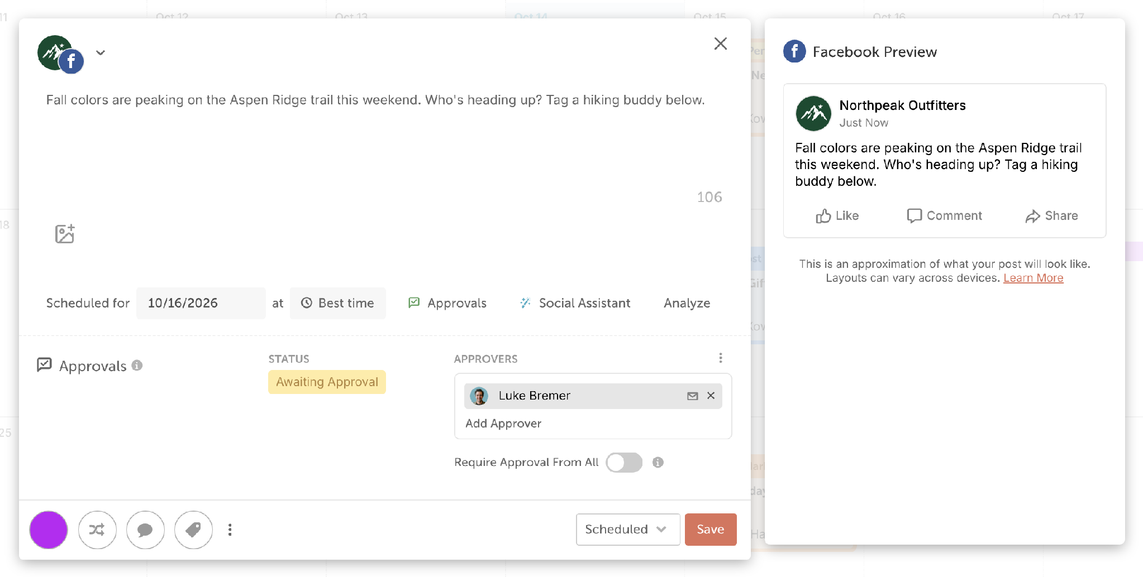
Task: Click the Northpeak Facebook profile avatar
Action: point(60,54)
